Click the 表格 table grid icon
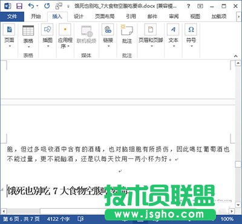 [x=28, y=30]
